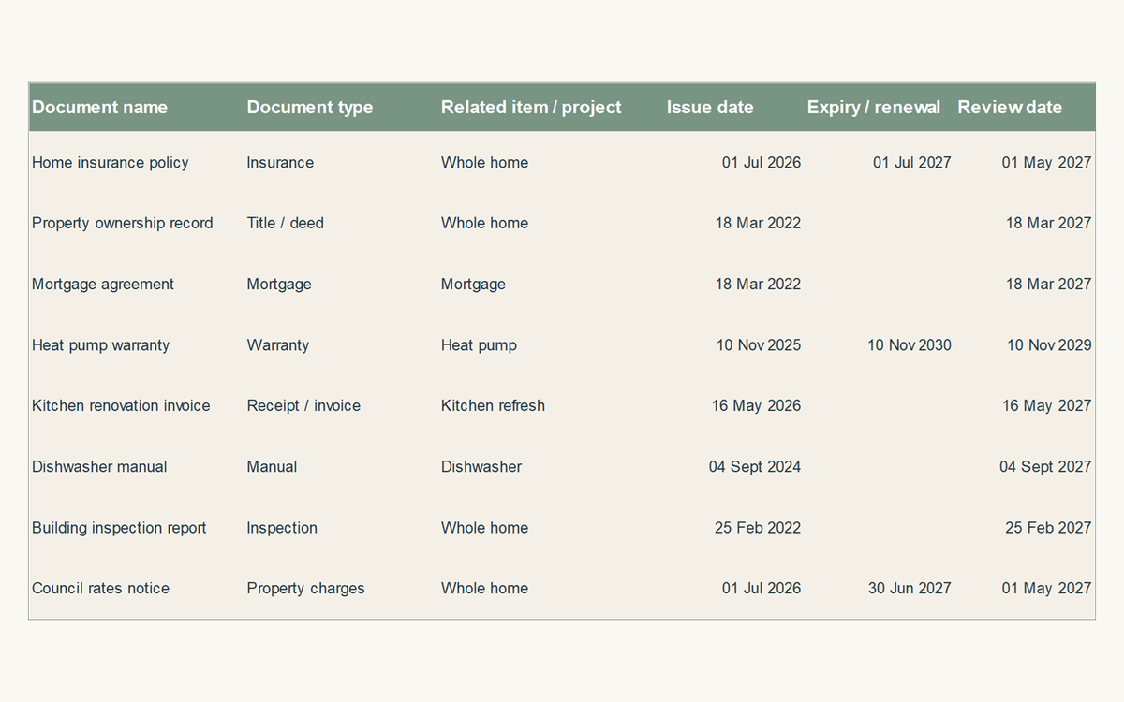The image size is (1124, 702).
Task: Click review date in Mortgage agreement row
Action: [1049, 284]
